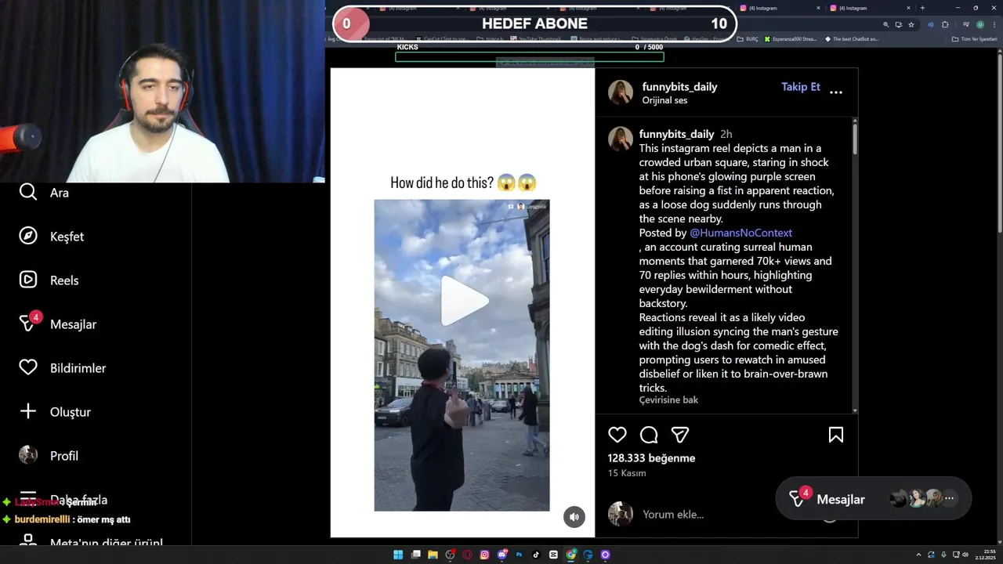Open The best ChatBot bookmark
Image resolution: width=1003 pixels, height=564 pixels.
852,39
